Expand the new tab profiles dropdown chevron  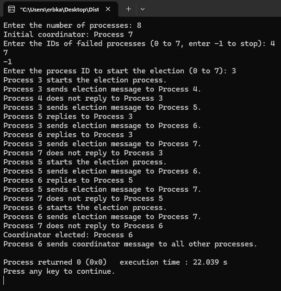point(143,9)
